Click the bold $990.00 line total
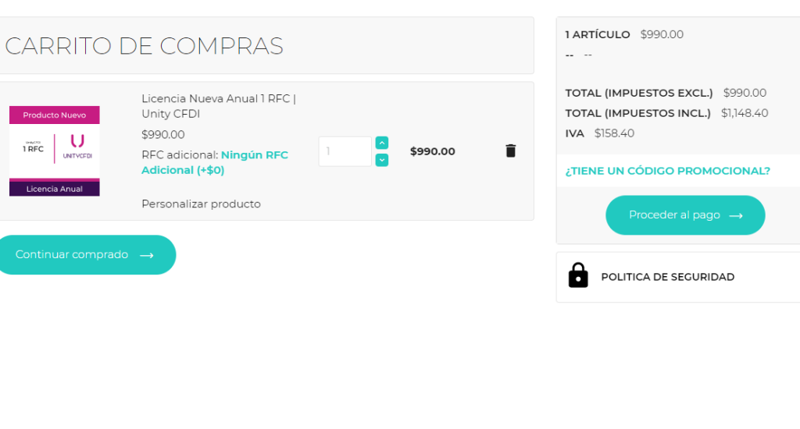This screenshot has height=429, width=800. click(432, 151)
